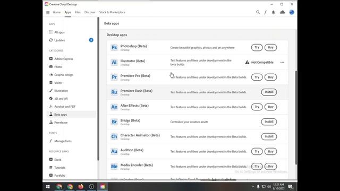Try After Effects (Beta)
The image size is (340, 191).
click(257, 107)
